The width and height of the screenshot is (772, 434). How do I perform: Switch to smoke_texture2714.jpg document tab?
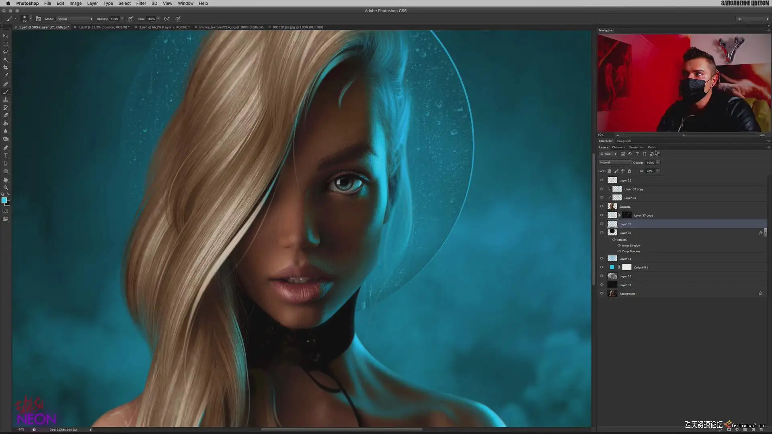click(x=231, y=27)
